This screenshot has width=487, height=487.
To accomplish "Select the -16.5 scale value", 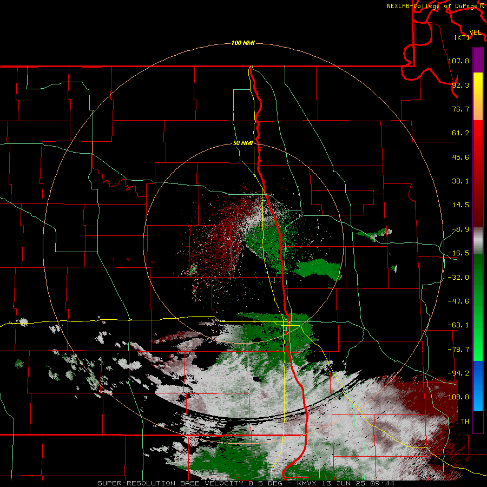I will pos(458,253).
